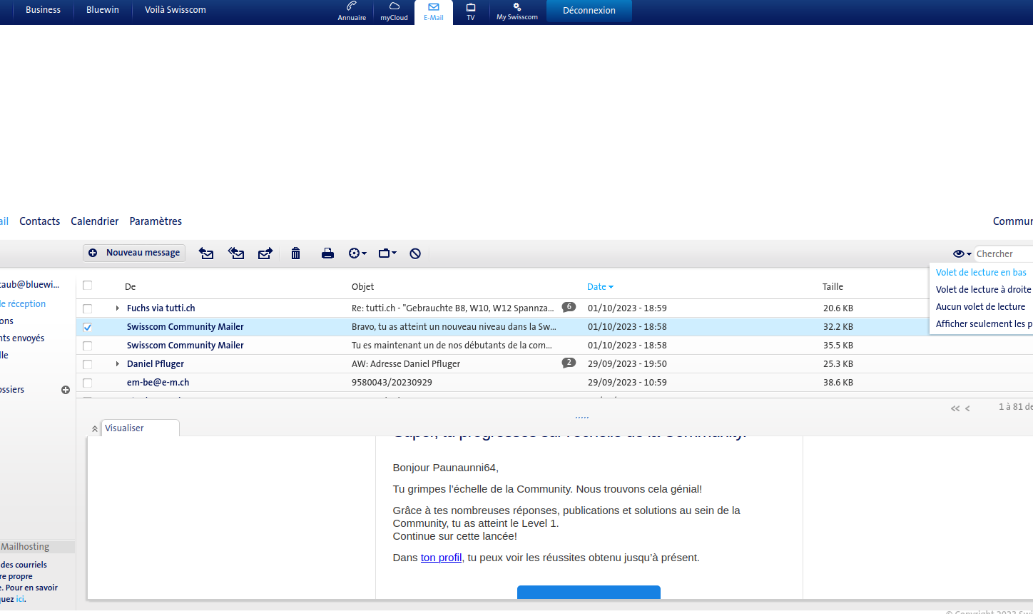Tick the checkbox for em-be@e-m.ch email

(88, 383)
